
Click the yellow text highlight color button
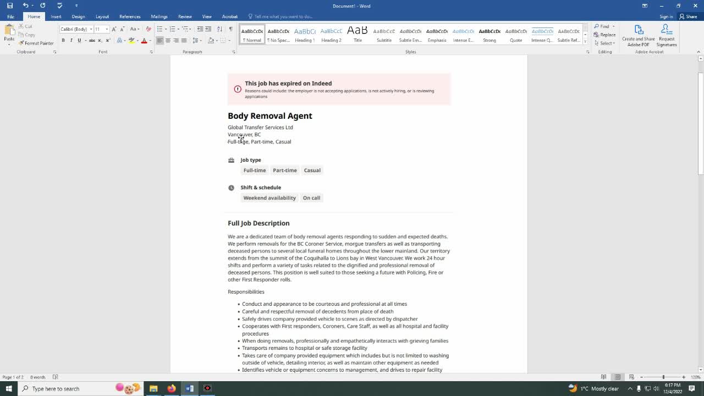(131, 41)
